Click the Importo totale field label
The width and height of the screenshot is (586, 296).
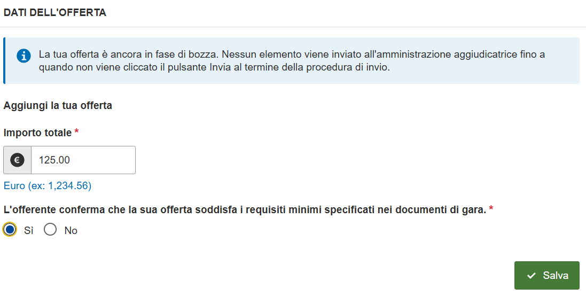37,133
